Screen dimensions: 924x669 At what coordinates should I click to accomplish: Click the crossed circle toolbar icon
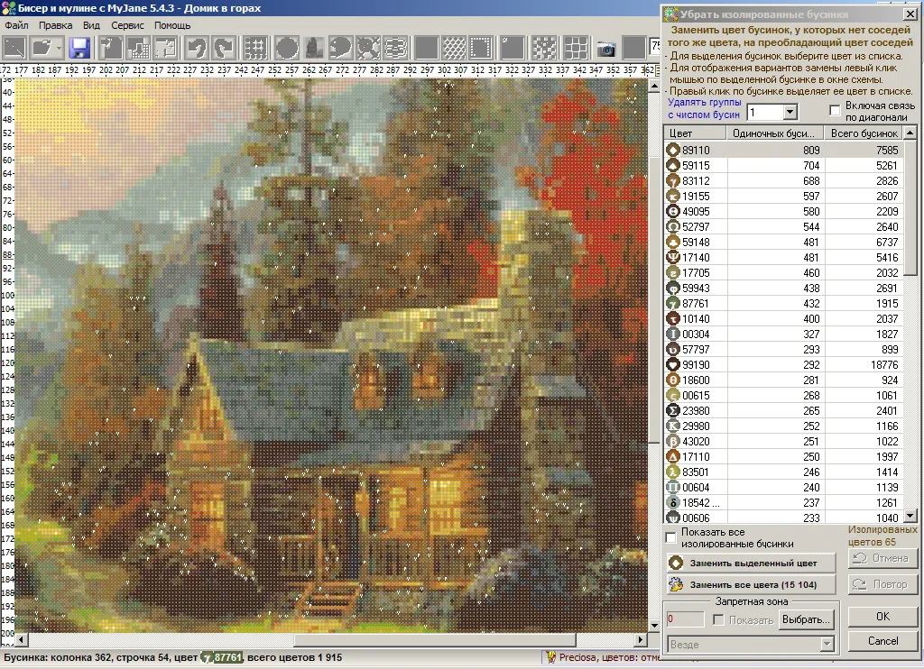coord(368,48)
